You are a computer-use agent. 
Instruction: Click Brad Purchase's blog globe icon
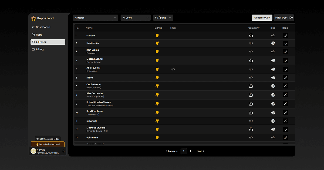tap(273, 113)
